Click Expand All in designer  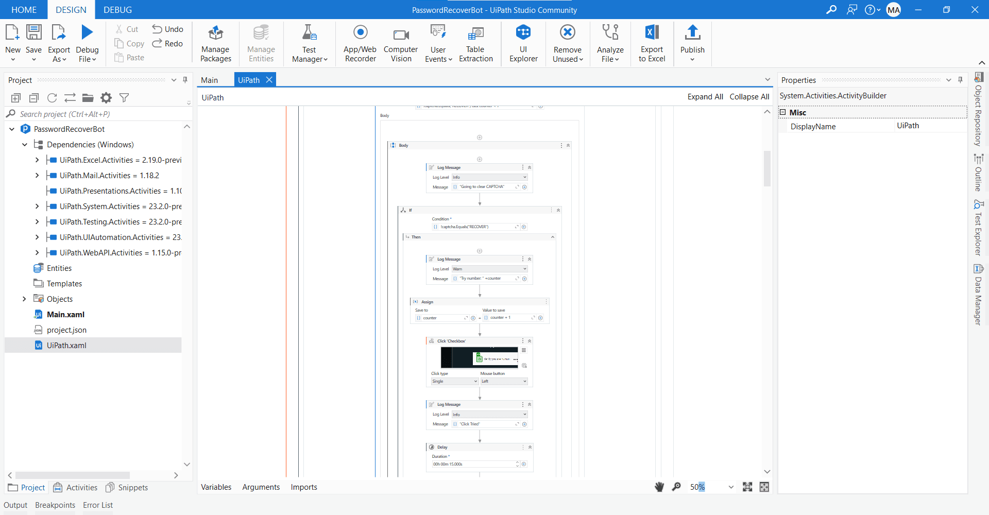point(705,97)
